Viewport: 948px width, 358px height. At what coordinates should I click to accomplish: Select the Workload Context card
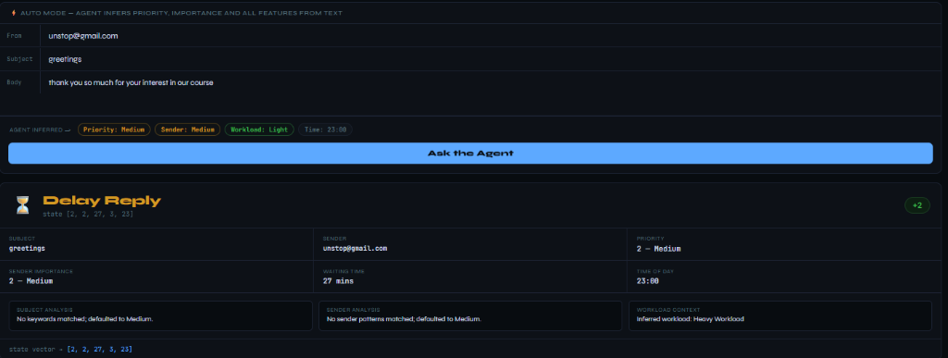pyautogui.click(x=780, y=315)
